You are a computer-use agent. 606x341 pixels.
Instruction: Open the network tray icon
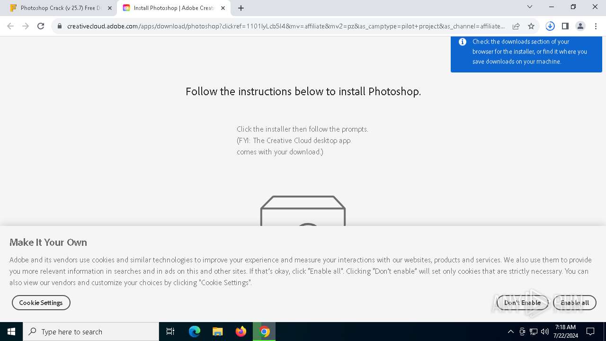click(534, 332)
